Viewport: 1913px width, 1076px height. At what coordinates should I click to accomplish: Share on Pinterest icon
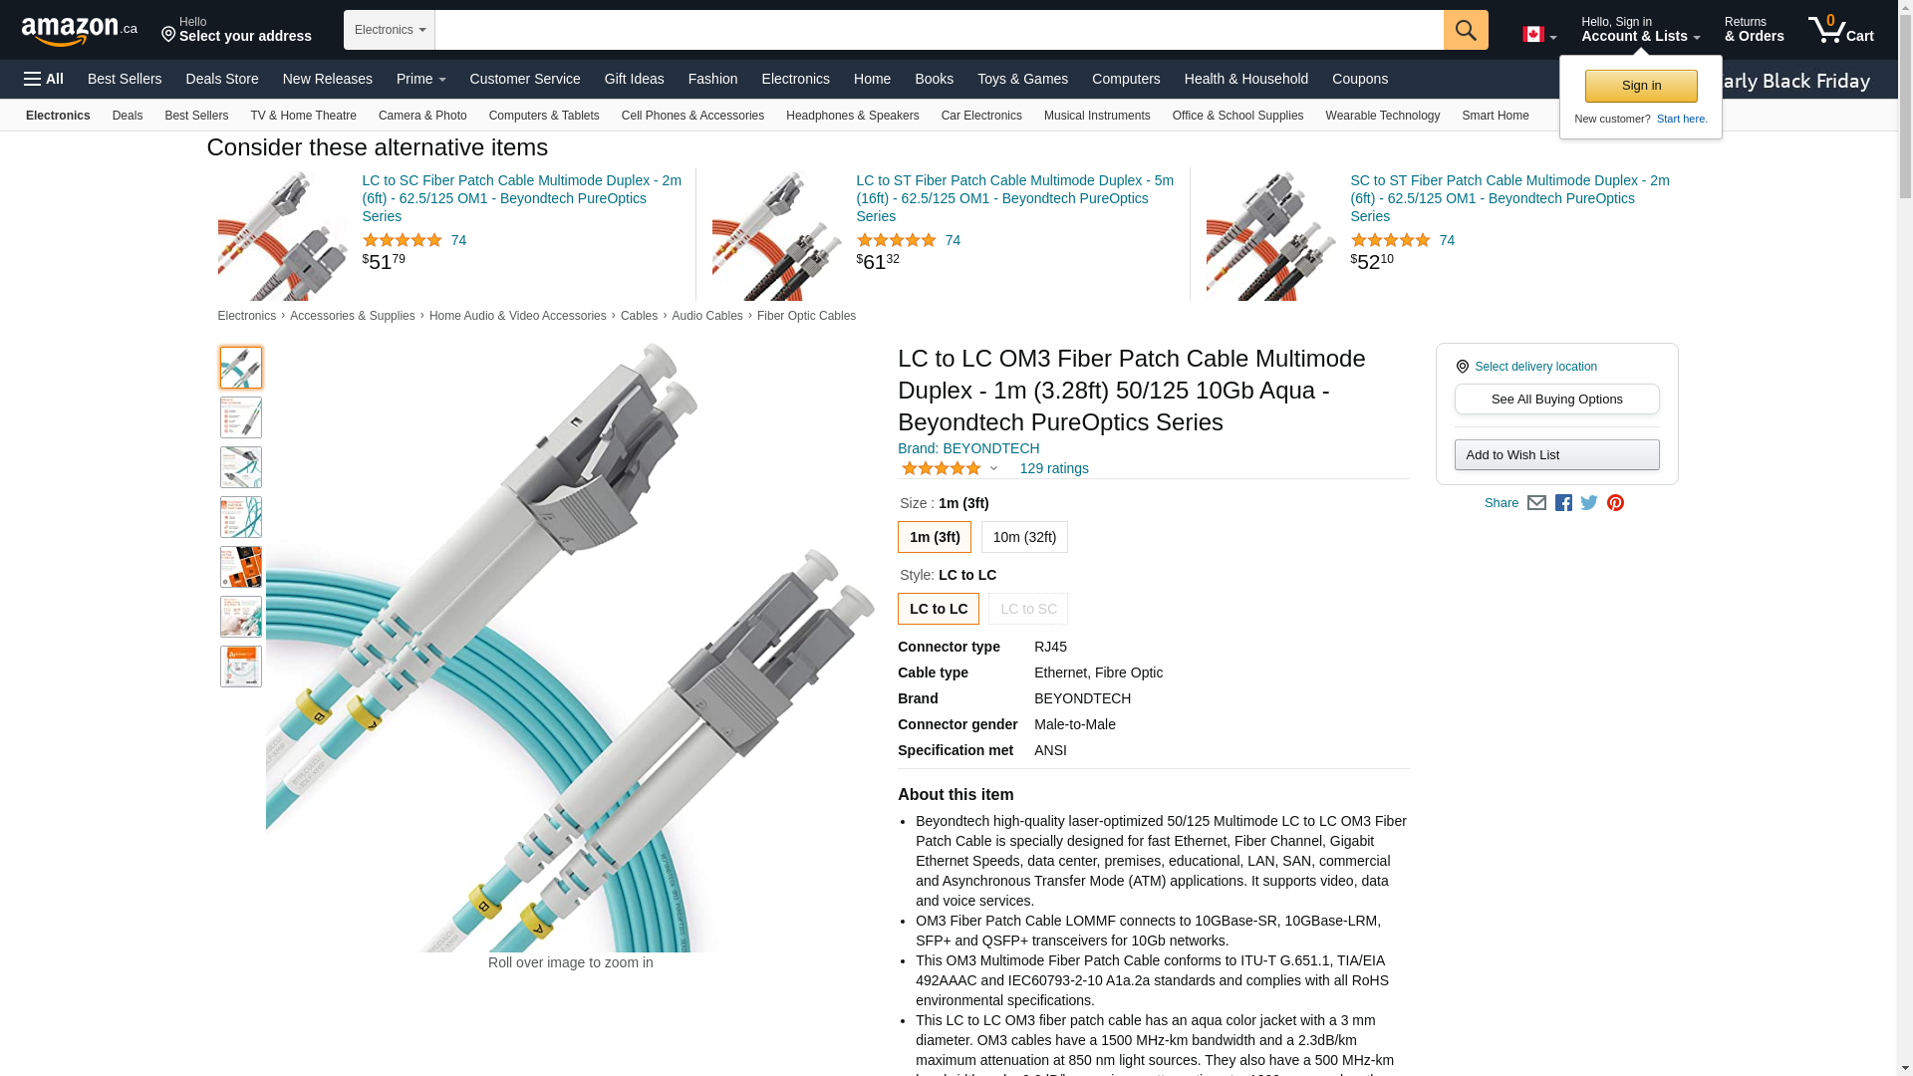pos(1615,503)
